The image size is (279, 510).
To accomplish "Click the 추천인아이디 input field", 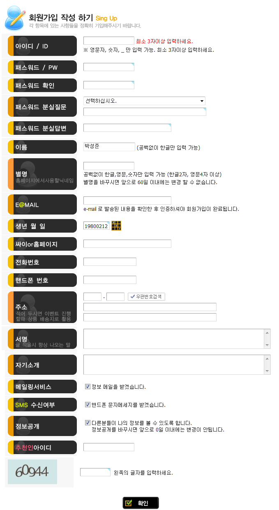I will (109, 447).
